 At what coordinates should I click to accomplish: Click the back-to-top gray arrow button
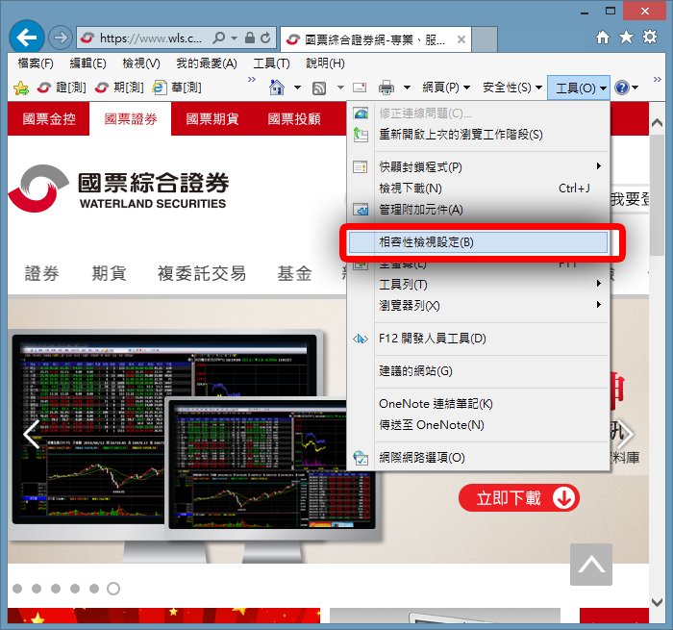[x=591, y=565]
